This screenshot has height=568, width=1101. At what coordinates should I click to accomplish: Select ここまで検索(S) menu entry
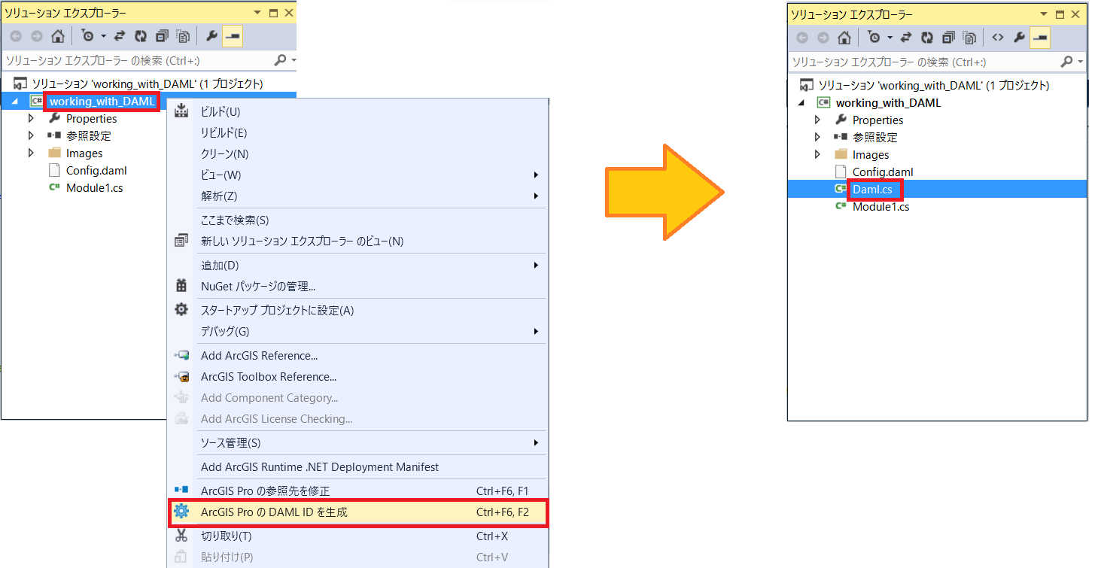click(357, 220)
